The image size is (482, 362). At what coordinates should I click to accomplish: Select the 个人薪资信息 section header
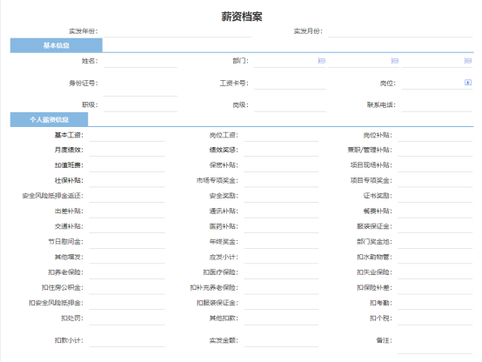point(50,119)
